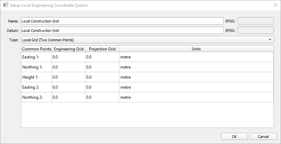Select the Height 1 units cell
Viewport: 281px width, 144px height.
click(x=196, y=77)
